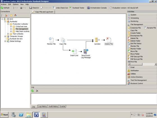Screen dimensions: 157x118
Task: Open the Help menu
Action: point(27,4)
